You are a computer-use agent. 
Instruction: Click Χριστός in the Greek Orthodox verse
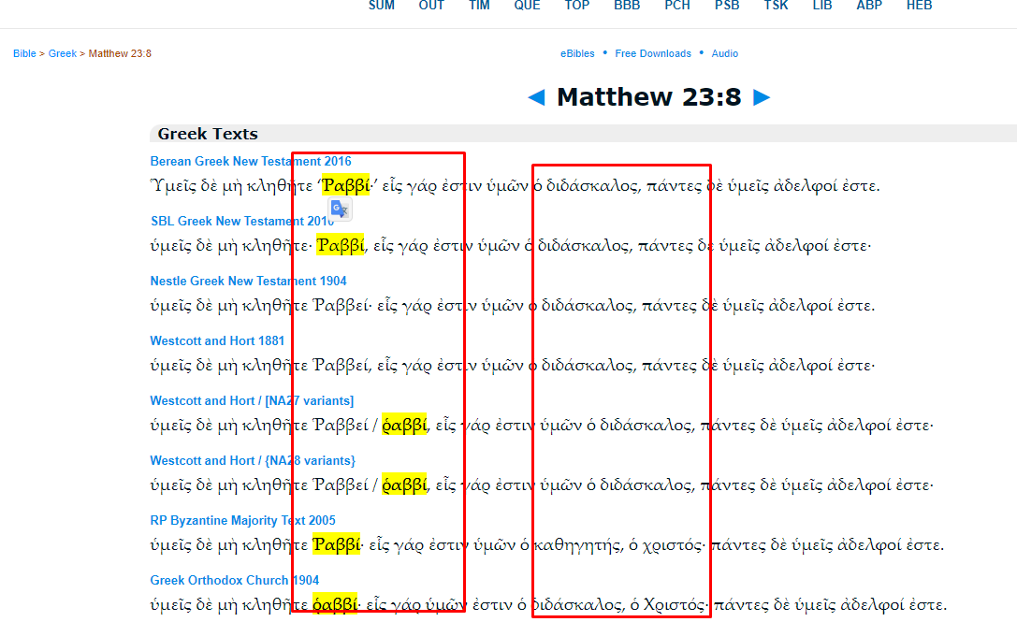[x=674, y=604]
